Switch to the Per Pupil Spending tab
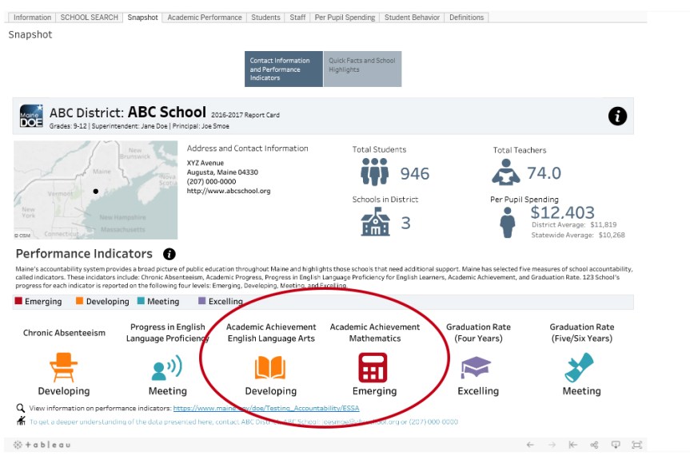The image size is (690, 463). (345, 18)
